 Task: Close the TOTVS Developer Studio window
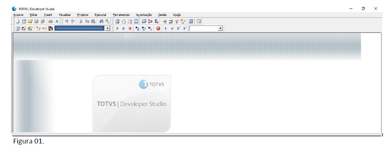[x=376, y=9]
